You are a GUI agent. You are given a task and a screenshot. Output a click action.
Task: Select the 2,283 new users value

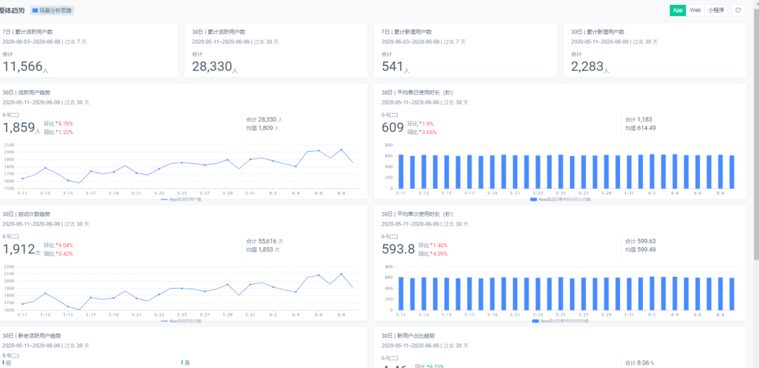(x=588, y=67)
